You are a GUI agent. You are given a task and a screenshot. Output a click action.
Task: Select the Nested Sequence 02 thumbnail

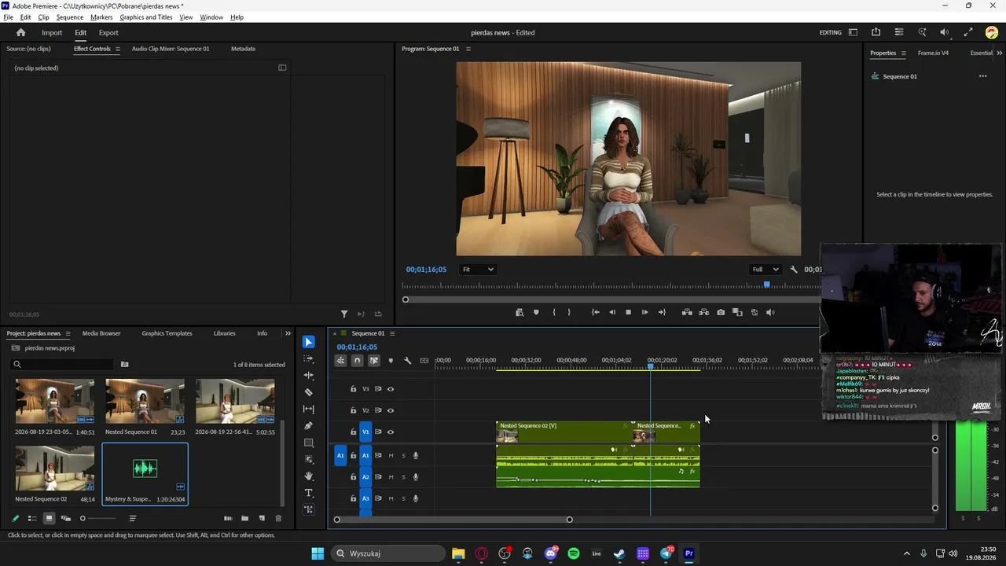coord(55,469)
